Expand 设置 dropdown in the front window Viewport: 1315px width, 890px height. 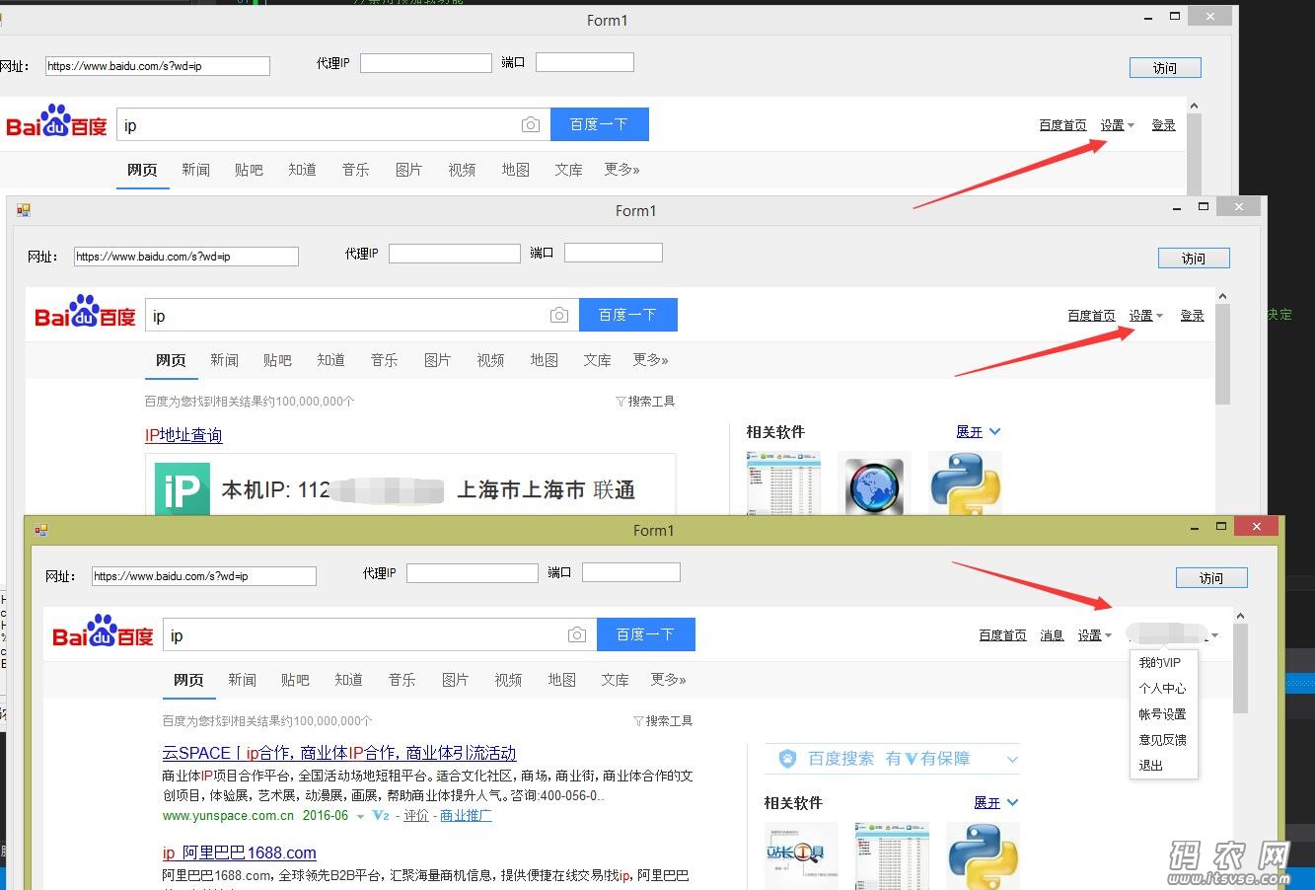click(x=1094, y=635)
